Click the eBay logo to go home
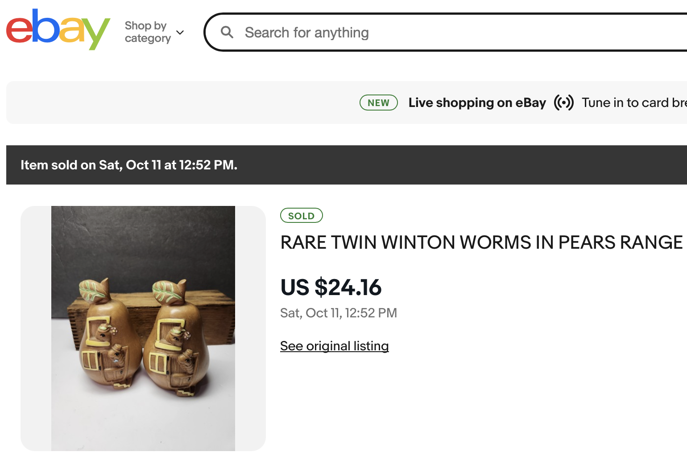This screenshot has height=460, width=687. click(x=58, y=29)
